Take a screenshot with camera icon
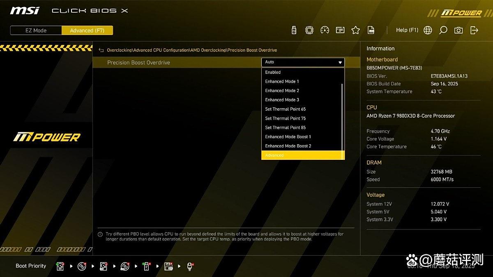The width and height of the screenshot is (493, 277). [x=458, y=30]
